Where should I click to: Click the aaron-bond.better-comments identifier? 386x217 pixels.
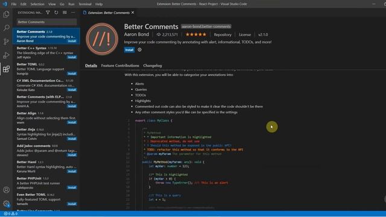(206, 27)
